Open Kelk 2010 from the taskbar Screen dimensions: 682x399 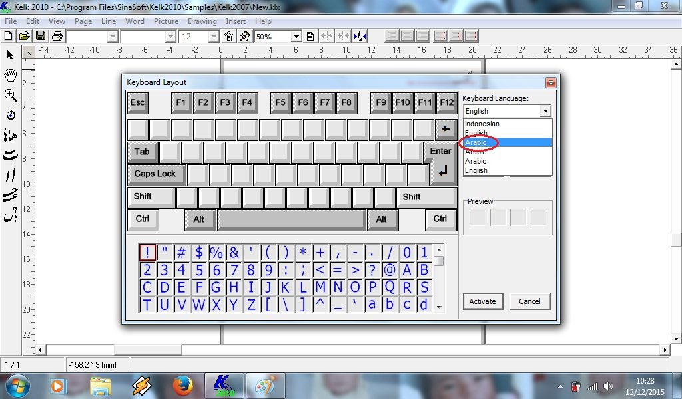coord(224,386)
